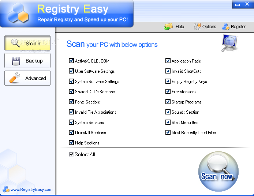Click the small cubes icon beside website link
Screen dimensions: 254x196
point(6,189)
